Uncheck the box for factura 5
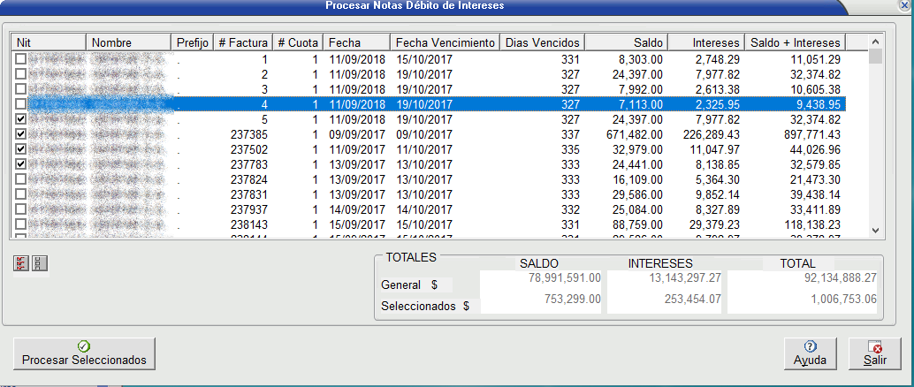The image size is (914, 387). pos(21,119)
